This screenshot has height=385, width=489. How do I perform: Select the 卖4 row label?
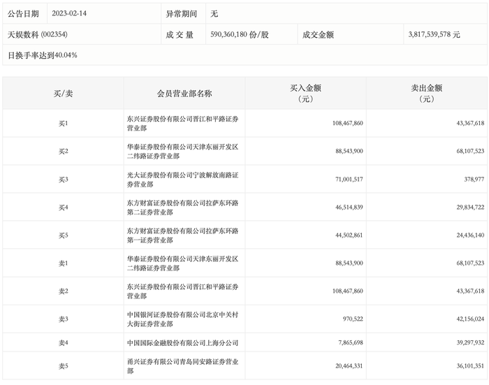pyautogui.click(x=63, y=343)
